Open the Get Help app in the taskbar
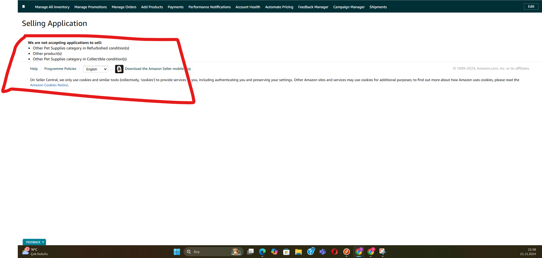This screenshot has height=258, width=542. 311,251
